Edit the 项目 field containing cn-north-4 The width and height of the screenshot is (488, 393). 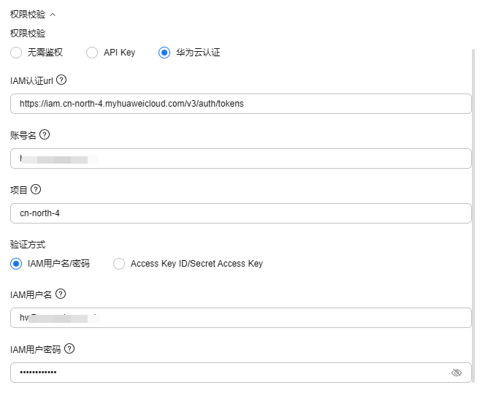coord(241,213)
